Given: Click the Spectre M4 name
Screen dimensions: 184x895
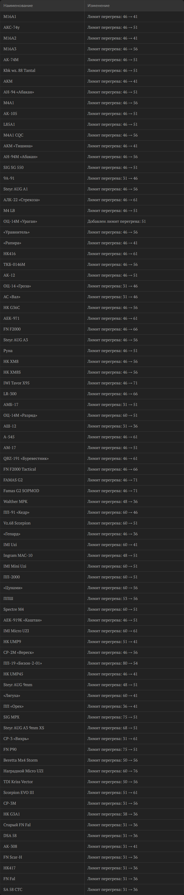Looking at the screenshot, I should pos(14,609).
